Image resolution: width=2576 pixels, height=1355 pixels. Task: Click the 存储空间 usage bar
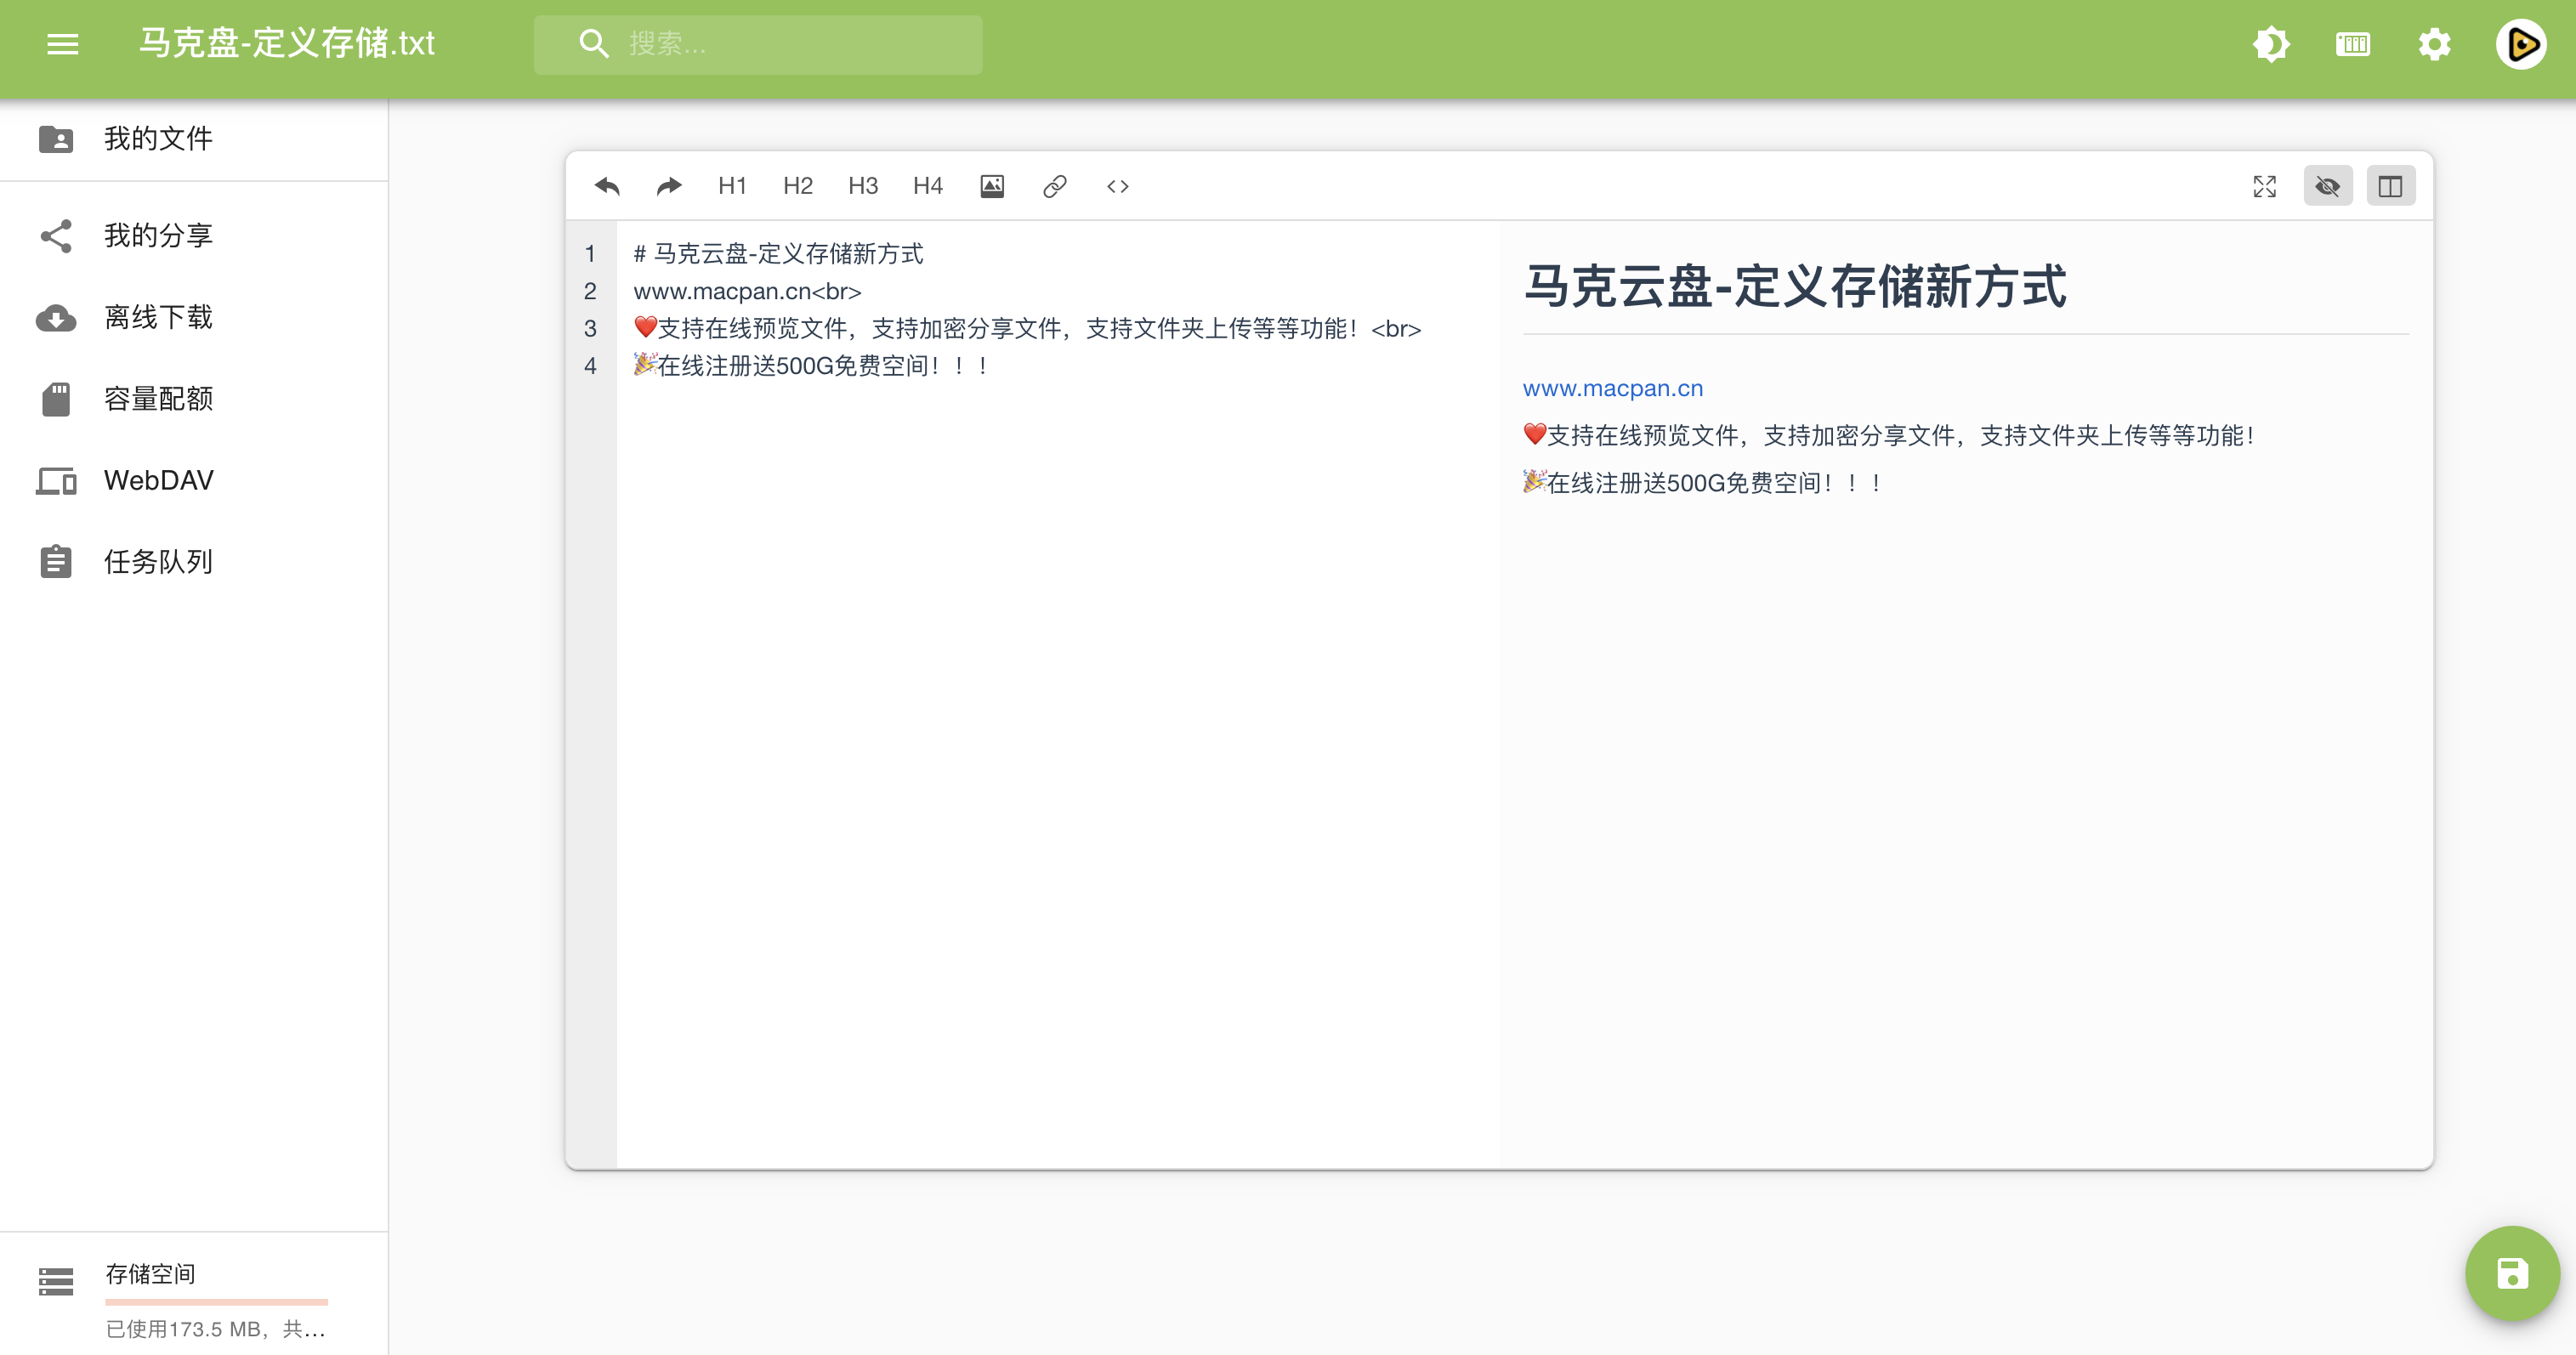216,1301
